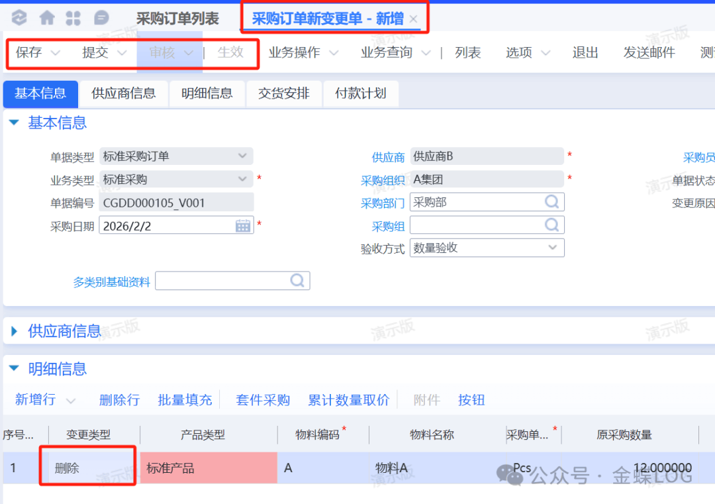Click the 删除行 button
715x504 pixels.
point(119,400)
